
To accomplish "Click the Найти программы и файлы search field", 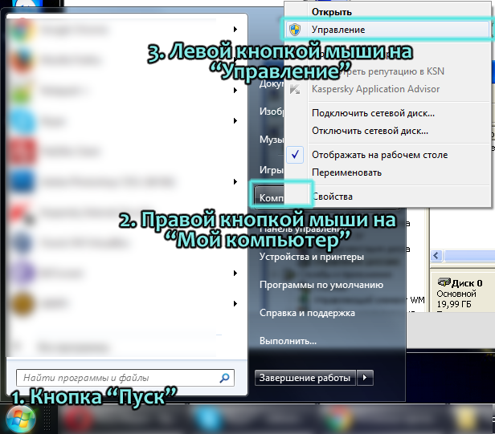I will click(x=117, y=377).
